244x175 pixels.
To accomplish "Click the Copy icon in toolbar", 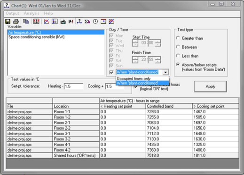I will pos(26,22).
